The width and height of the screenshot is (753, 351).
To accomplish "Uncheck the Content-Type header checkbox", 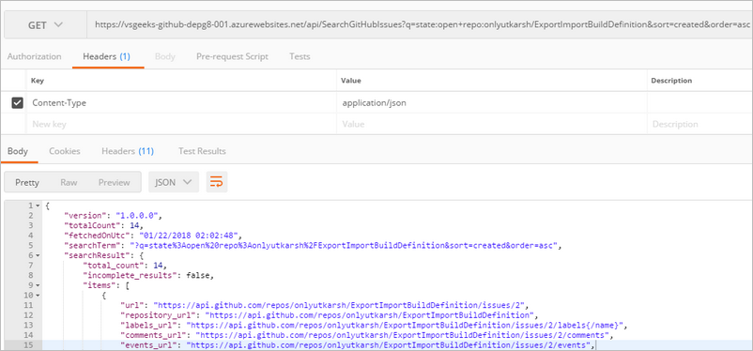I will click(17, 102).
